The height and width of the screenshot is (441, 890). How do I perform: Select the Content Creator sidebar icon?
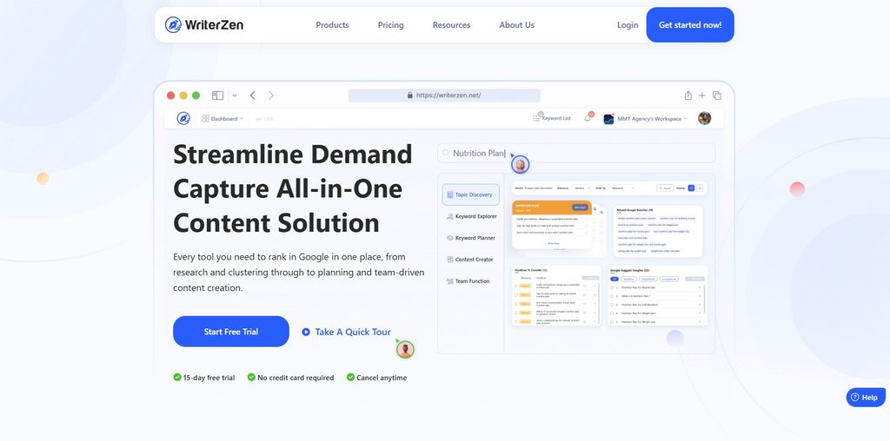pos(450,260)
